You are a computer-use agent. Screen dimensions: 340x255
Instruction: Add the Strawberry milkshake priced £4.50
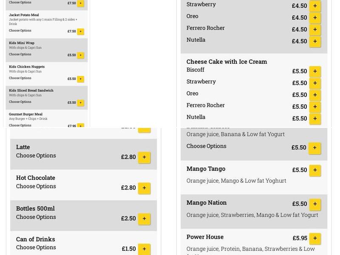pos(314,6)
